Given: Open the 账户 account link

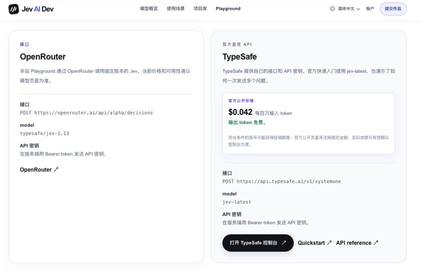Looking at the screenshot, I should click(x=370, y=8).
